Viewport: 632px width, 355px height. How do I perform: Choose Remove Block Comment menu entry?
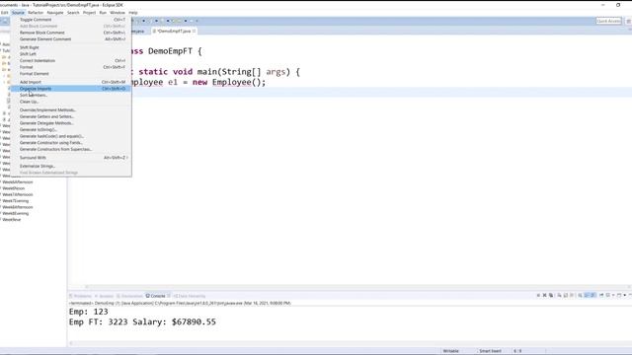[70, 33]
